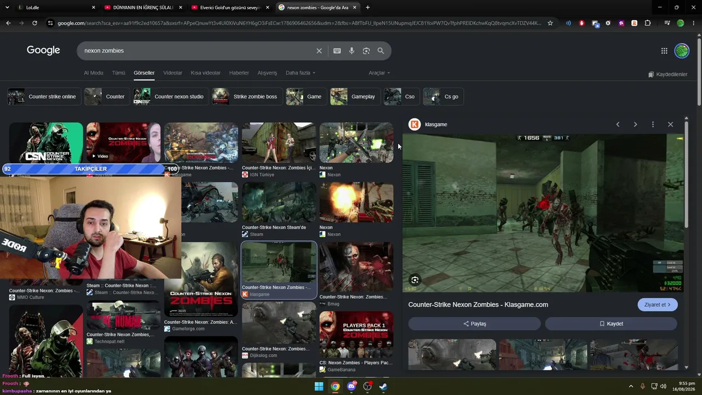
Task: Open the Chrome three-dot menu
Action: (x=694, y=23)
